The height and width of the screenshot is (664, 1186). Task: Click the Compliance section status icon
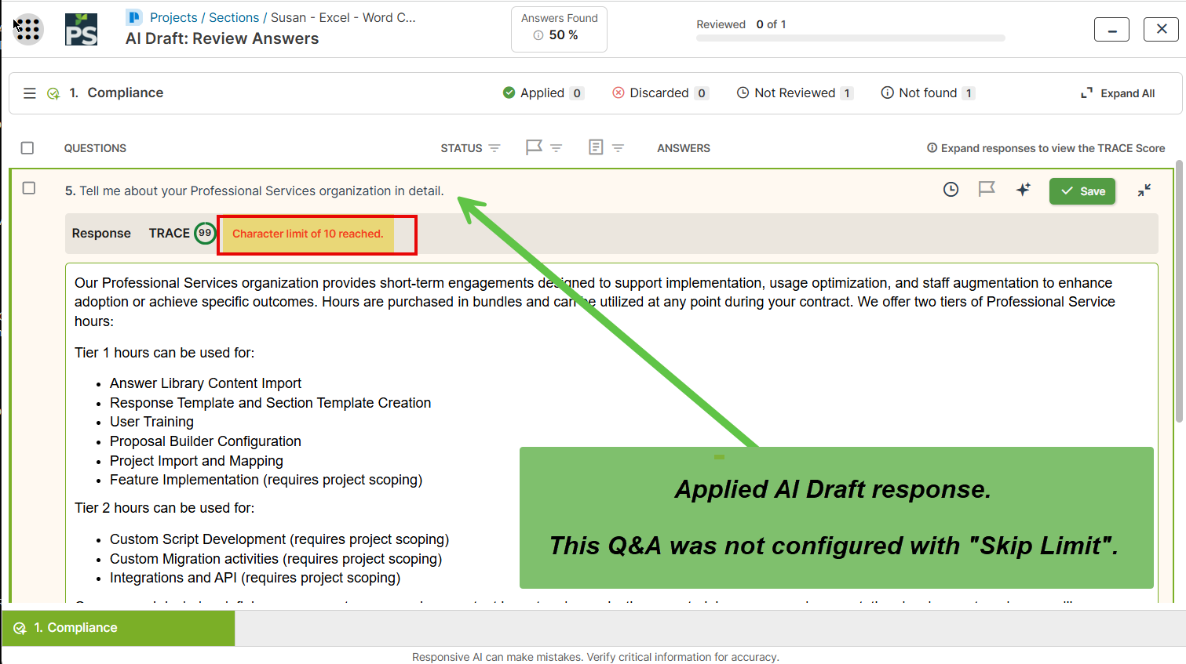[53, 93]
